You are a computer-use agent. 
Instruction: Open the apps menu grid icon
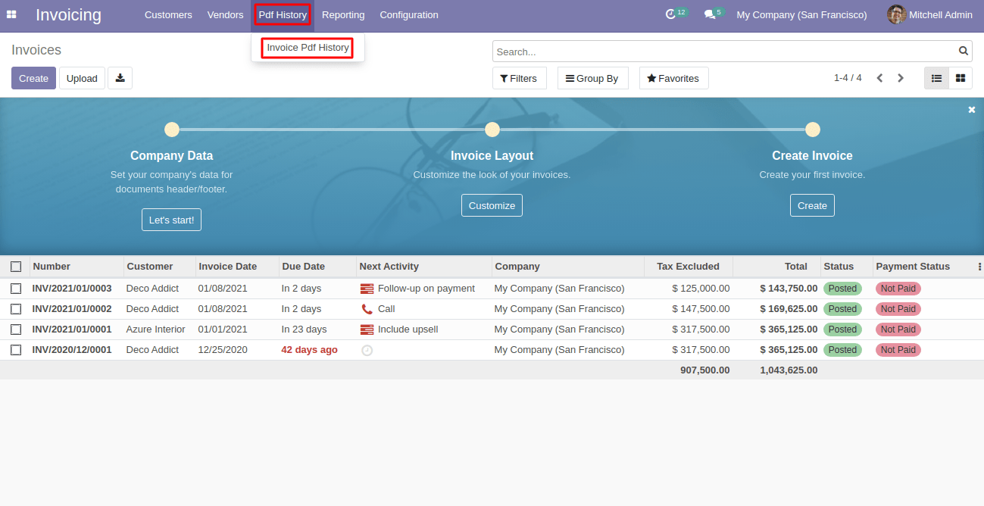click(x=11, y=14)
